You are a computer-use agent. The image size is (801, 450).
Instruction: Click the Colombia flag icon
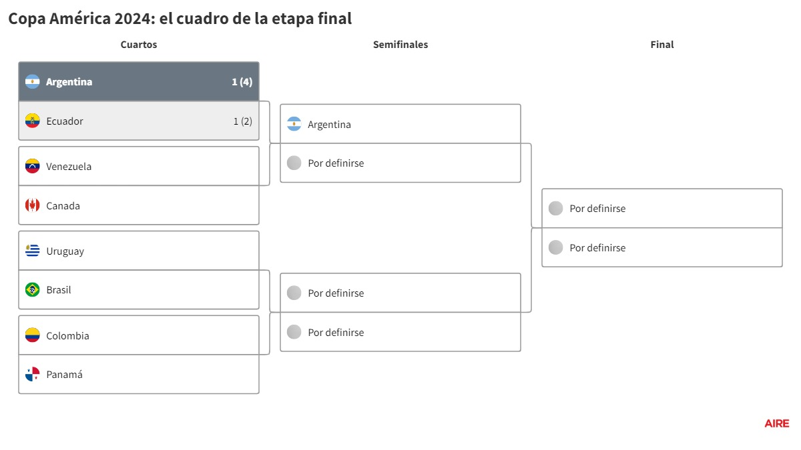coord(33,336)
